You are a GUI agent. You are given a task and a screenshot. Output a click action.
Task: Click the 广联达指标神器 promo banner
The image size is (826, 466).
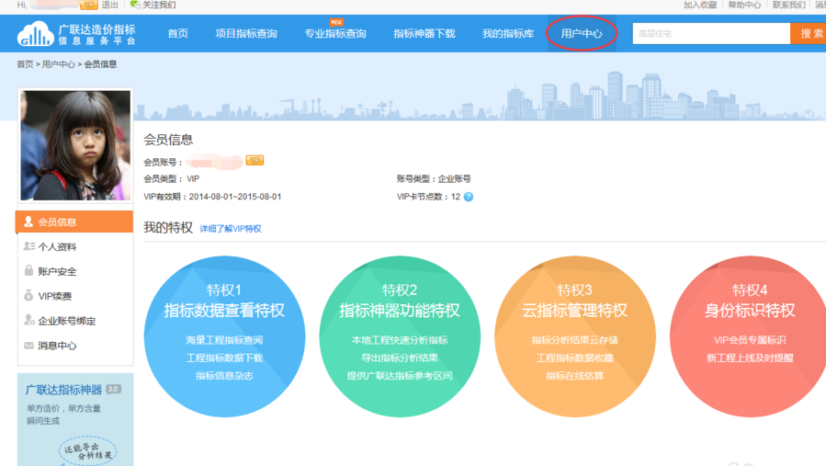pyautogui.click(x=75, y=420)
